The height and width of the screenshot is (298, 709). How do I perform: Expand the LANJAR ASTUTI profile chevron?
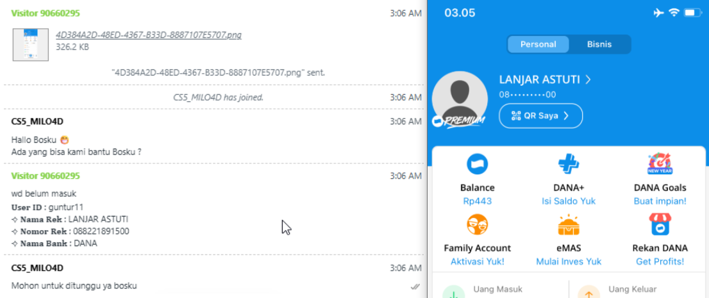(588, 80)
